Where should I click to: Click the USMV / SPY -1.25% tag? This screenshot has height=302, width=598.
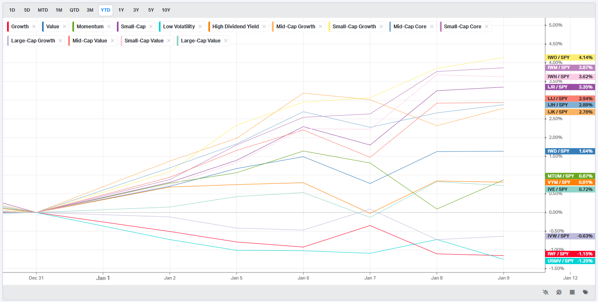coord(570,261)
